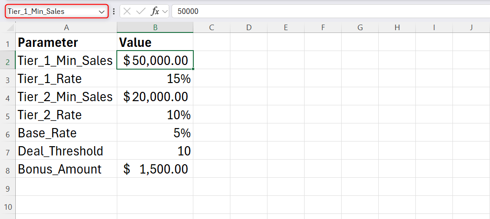Select row 4 header
This screenshot has width=490, height=219.
click(8, 97)
